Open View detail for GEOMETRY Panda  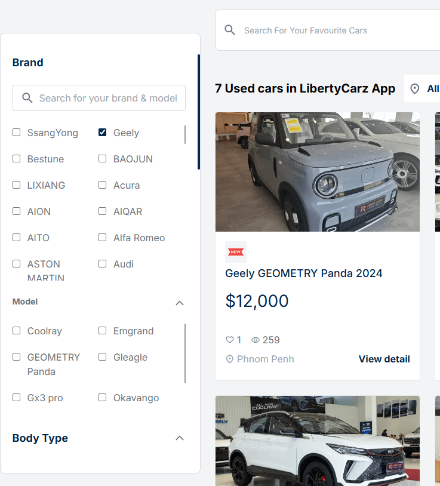[x=384, y=359]
